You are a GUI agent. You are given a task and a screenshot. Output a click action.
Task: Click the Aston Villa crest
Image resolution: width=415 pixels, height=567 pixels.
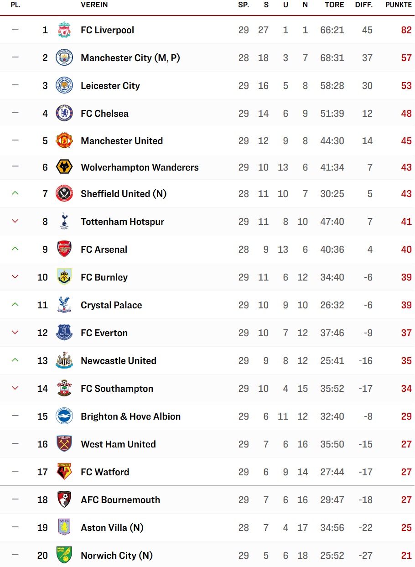click(x=64, y=528)
